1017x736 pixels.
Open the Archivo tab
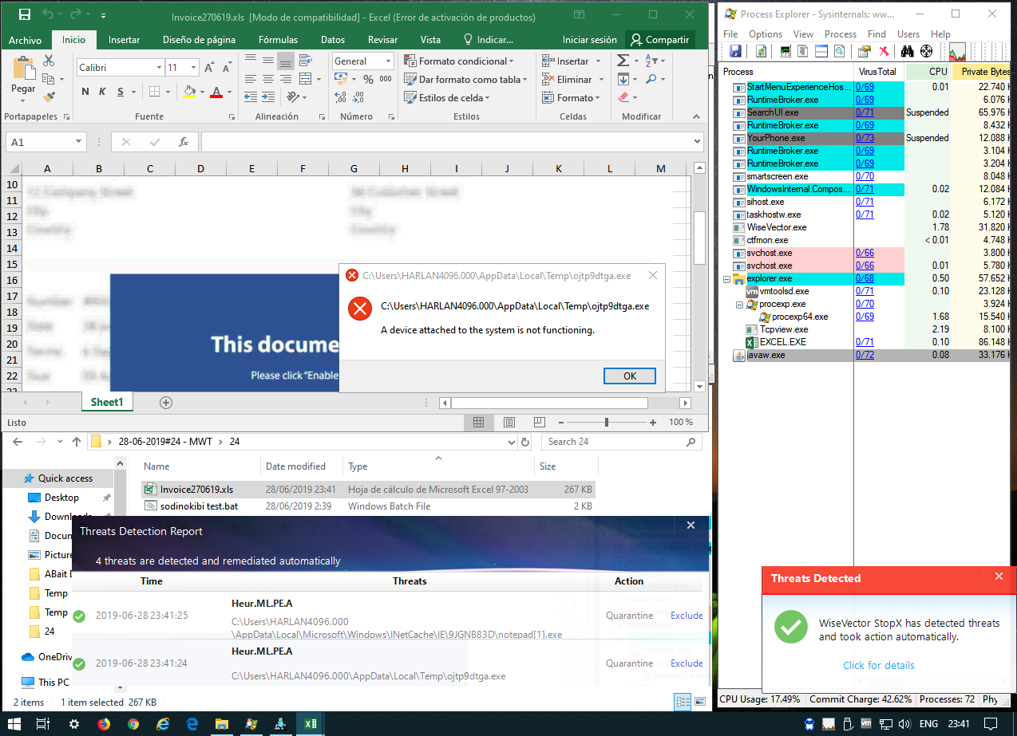point(26,40)
